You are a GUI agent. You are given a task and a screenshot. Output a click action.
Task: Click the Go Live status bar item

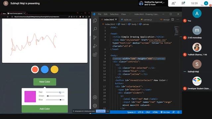pos(165,112)
